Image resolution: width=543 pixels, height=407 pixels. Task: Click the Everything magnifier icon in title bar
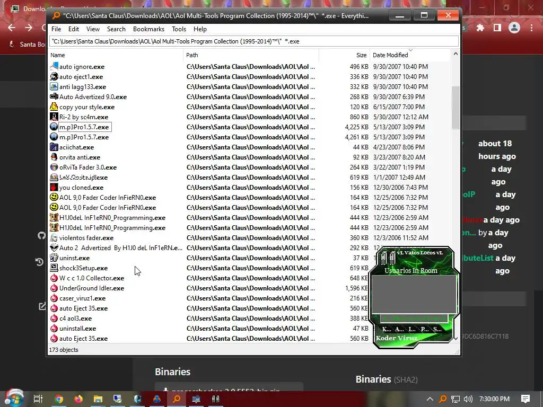coord(56,15)
